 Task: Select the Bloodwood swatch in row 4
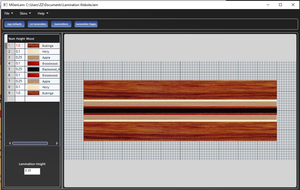point(33,64)
